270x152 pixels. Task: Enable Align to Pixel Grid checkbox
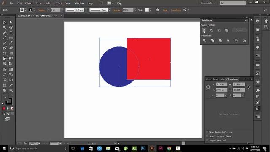(x=207, y=141)
